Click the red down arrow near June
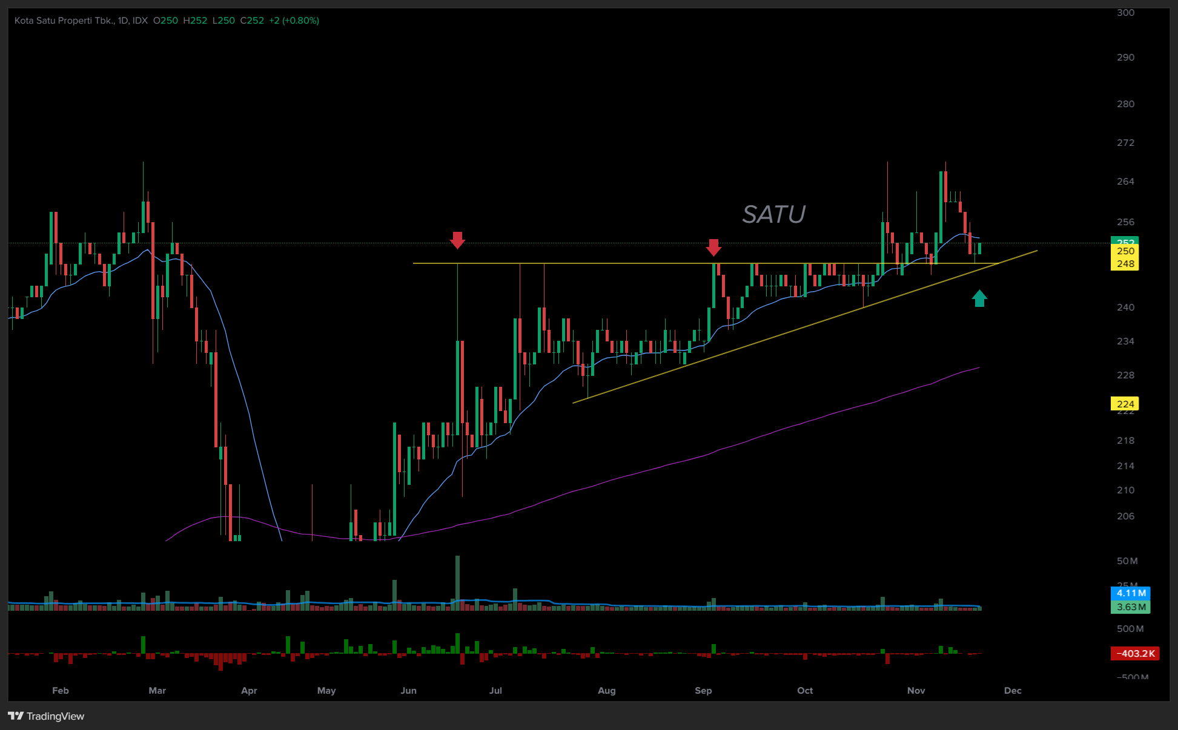This screenshot has width=1178, height=730. pos(457,240)
